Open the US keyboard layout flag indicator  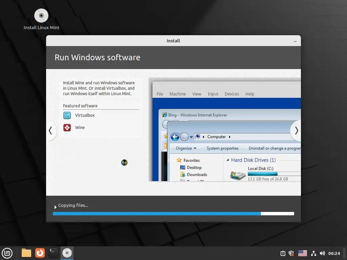click(x=302, y=253)
